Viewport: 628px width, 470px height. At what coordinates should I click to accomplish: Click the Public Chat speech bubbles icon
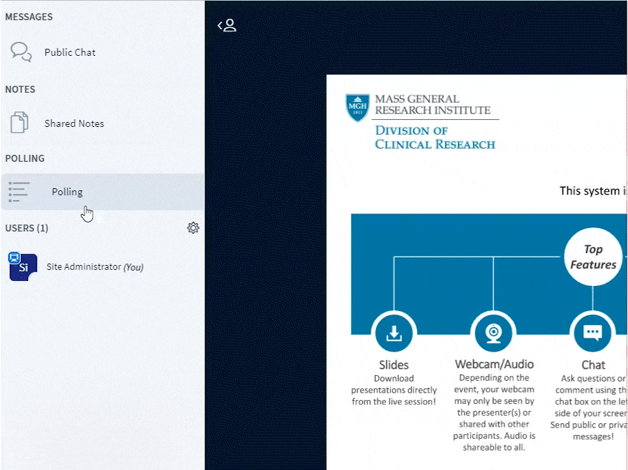point(21,52)
